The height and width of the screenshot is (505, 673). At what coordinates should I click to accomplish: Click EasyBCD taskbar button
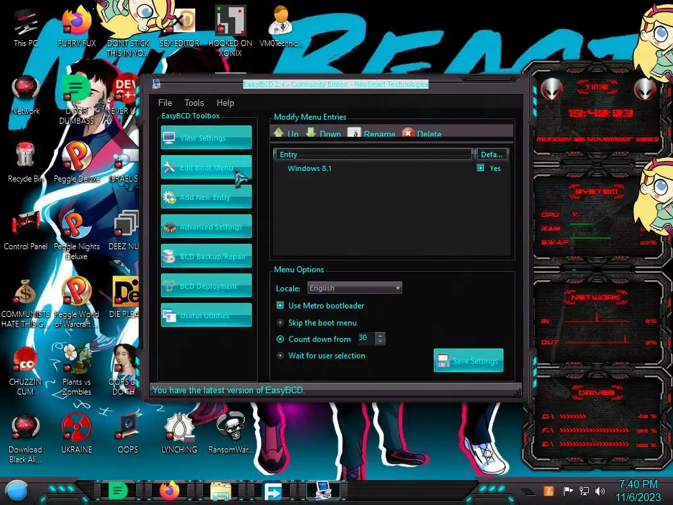point(323,491)
